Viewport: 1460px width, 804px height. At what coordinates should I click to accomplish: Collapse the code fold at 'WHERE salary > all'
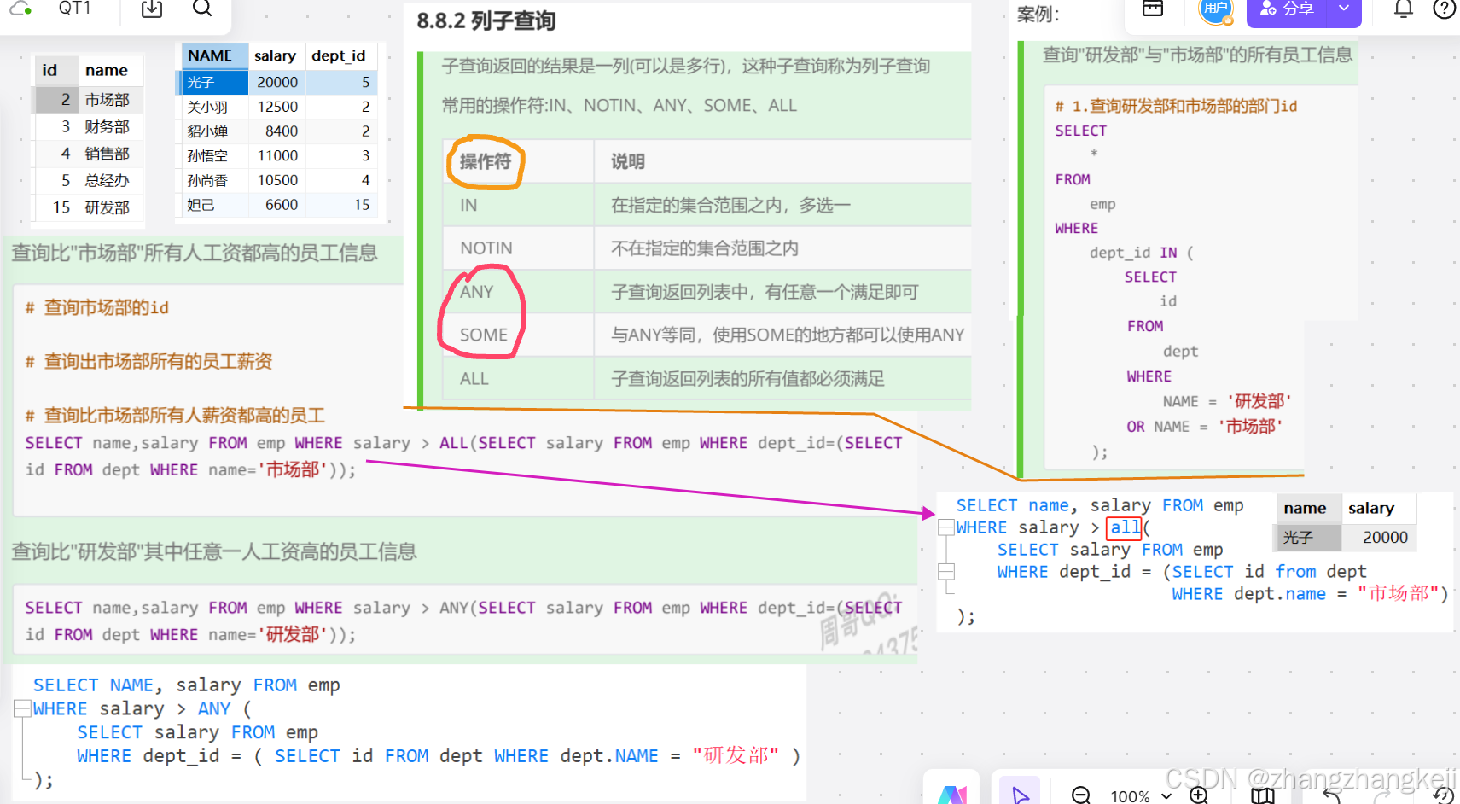pos(946,527)
